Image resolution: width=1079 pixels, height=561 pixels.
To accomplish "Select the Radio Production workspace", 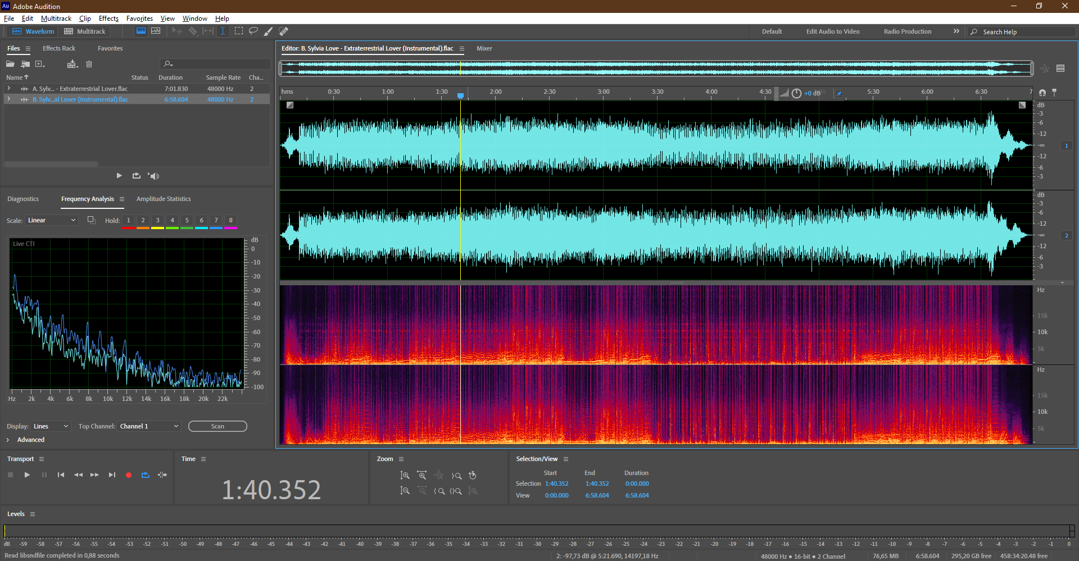I will pyautogui.click(x=908, y=31).
